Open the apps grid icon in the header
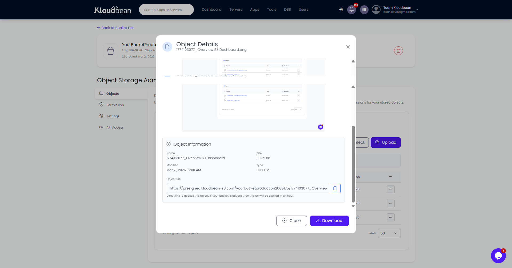This screenshot has width=512, height=268. coord(364,9)
